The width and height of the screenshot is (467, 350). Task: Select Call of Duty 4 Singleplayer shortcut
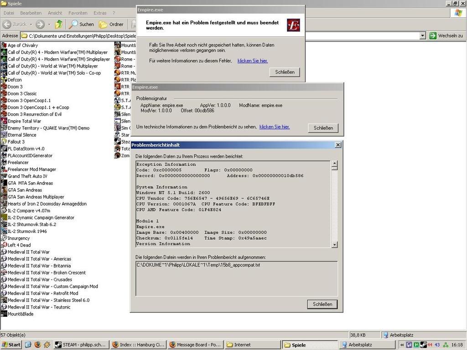pyautogui.click(x=55, y=59)
